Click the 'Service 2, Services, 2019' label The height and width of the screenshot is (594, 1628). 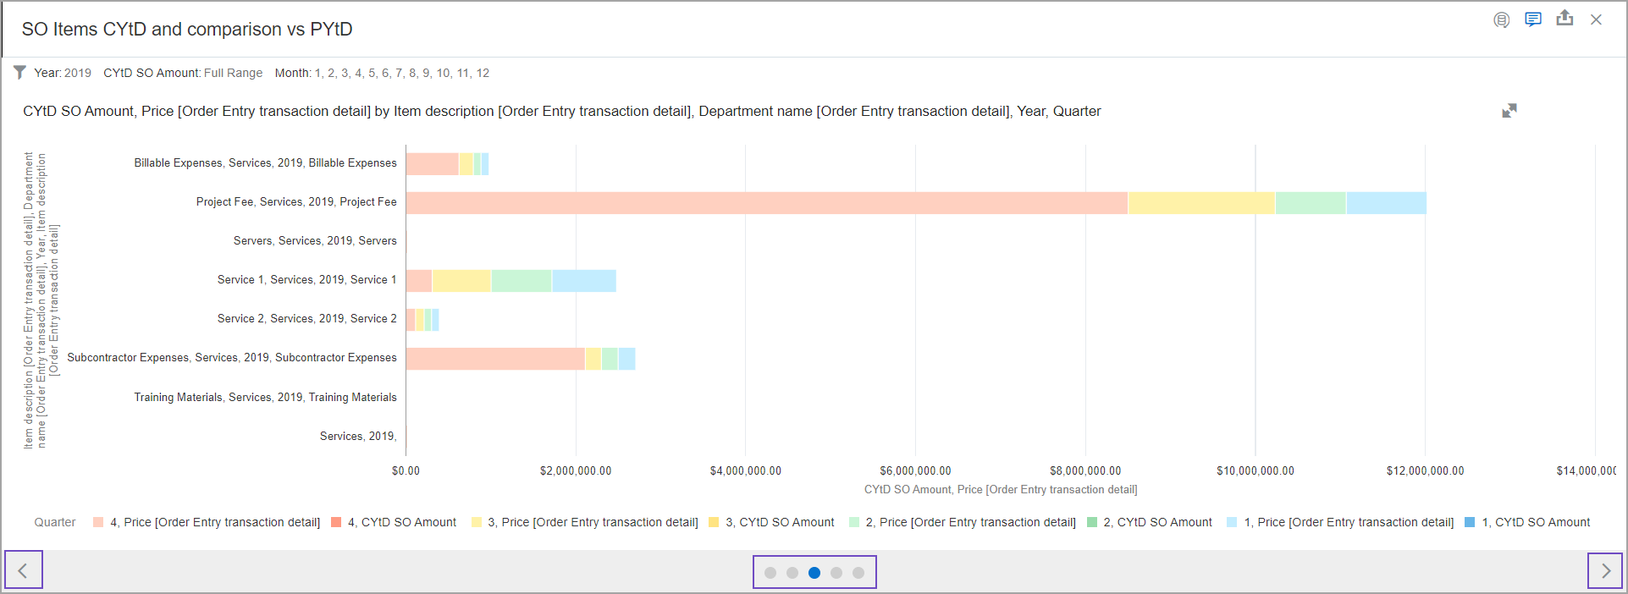click(306, 318)
